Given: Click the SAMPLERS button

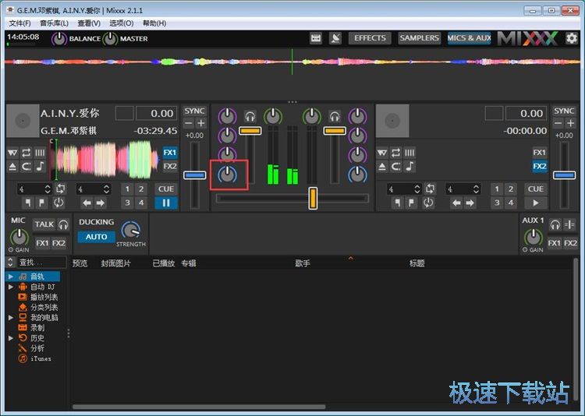Looking at the screenshot, I should pyautogui.click(x=419, y=38).
